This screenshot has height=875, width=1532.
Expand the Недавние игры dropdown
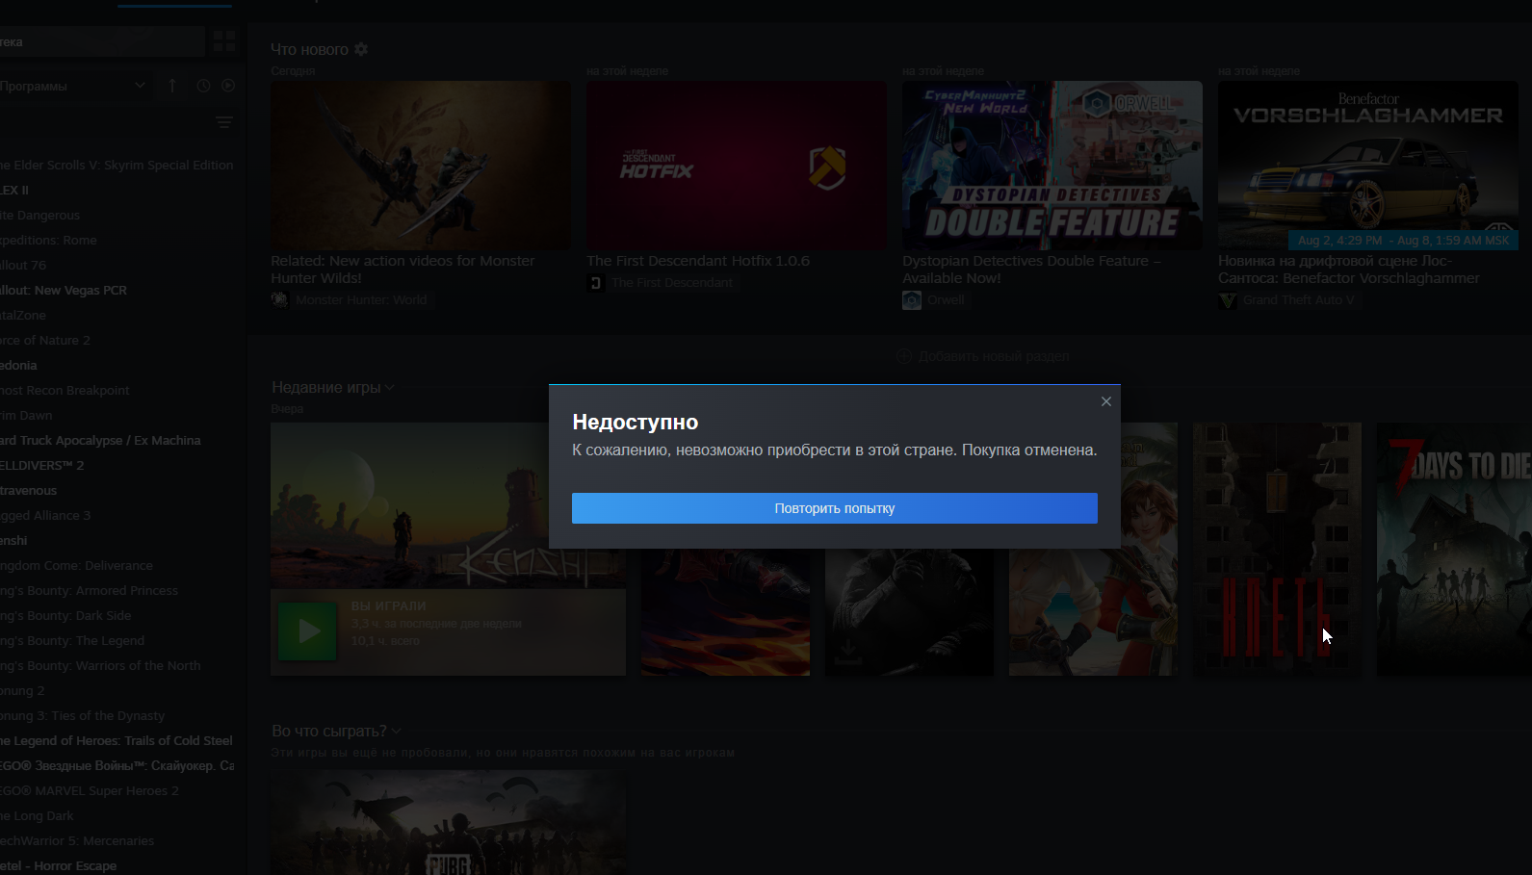[389, 388]
